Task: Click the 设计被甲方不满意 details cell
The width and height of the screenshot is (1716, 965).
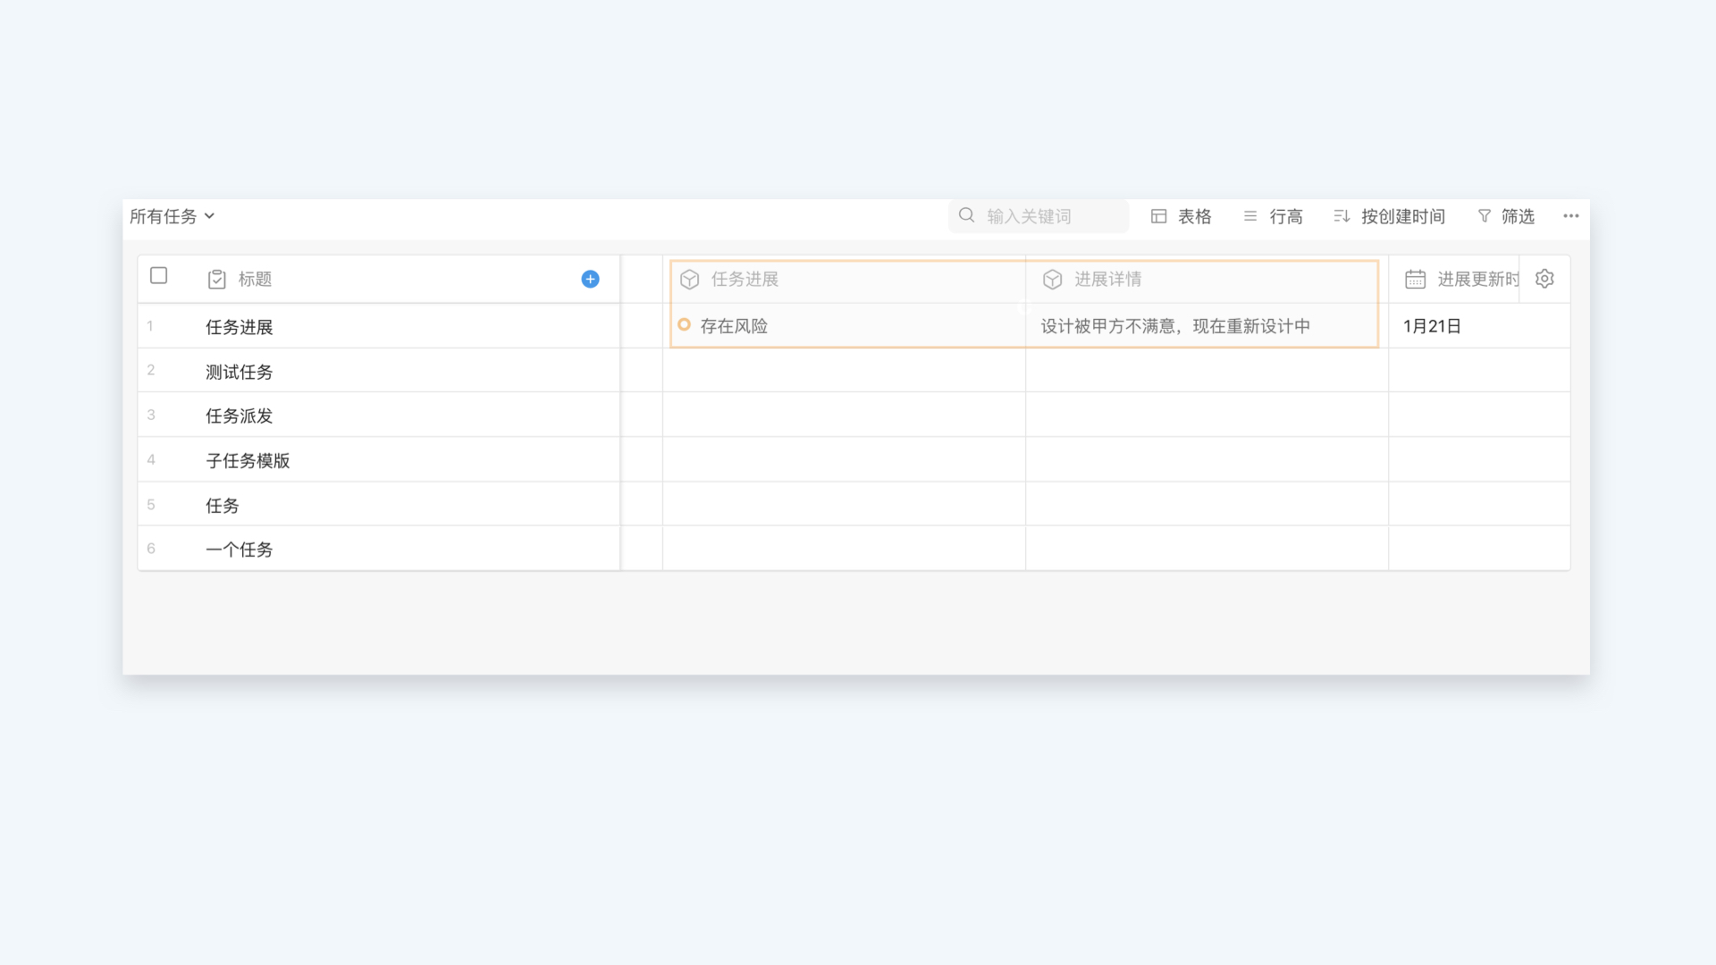Action: click(1175, 326)
